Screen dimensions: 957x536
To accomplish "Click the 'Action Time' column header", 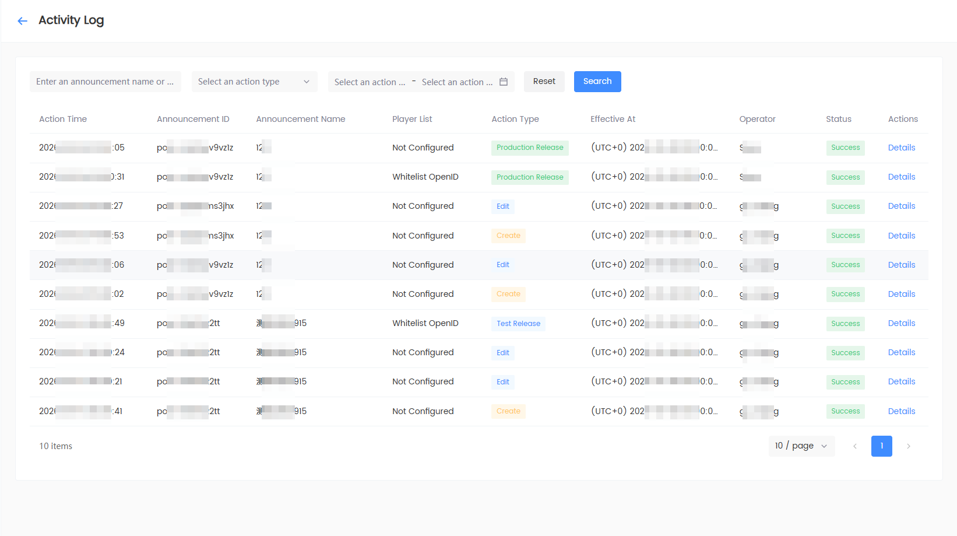I will (x=63, y=119).
